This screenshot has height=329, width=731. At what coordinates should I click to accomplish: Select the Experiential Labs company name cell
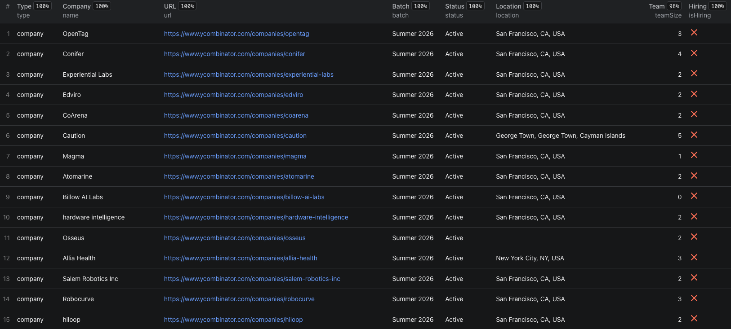tap(88, 75)
